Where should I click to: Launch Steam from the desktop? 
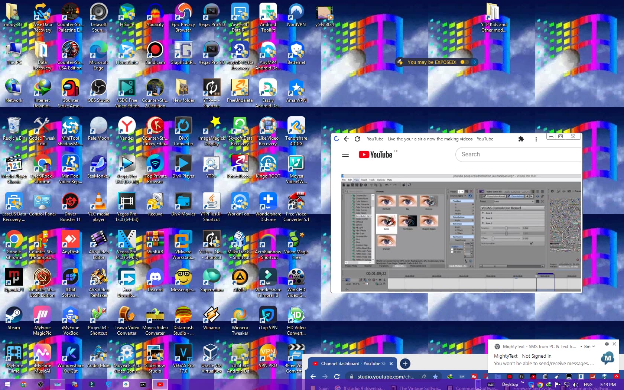tap(14, 318)
